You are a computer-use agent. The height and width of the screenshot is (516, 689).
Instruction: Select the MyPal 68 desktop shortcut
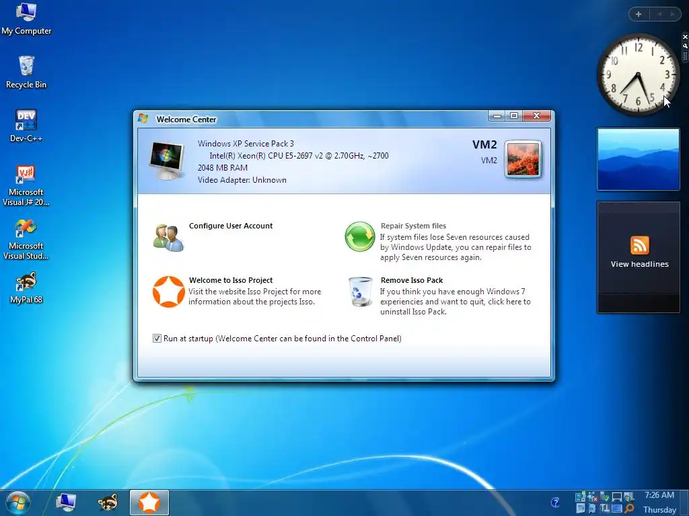point(26,288)
